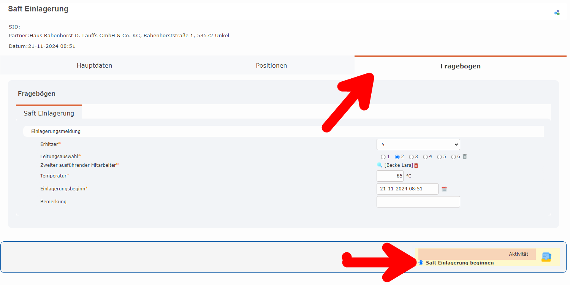Open calendar picker for Einlagerungsbeginn
This screenshot has width=570, height=285.
[x=444, y=189]
